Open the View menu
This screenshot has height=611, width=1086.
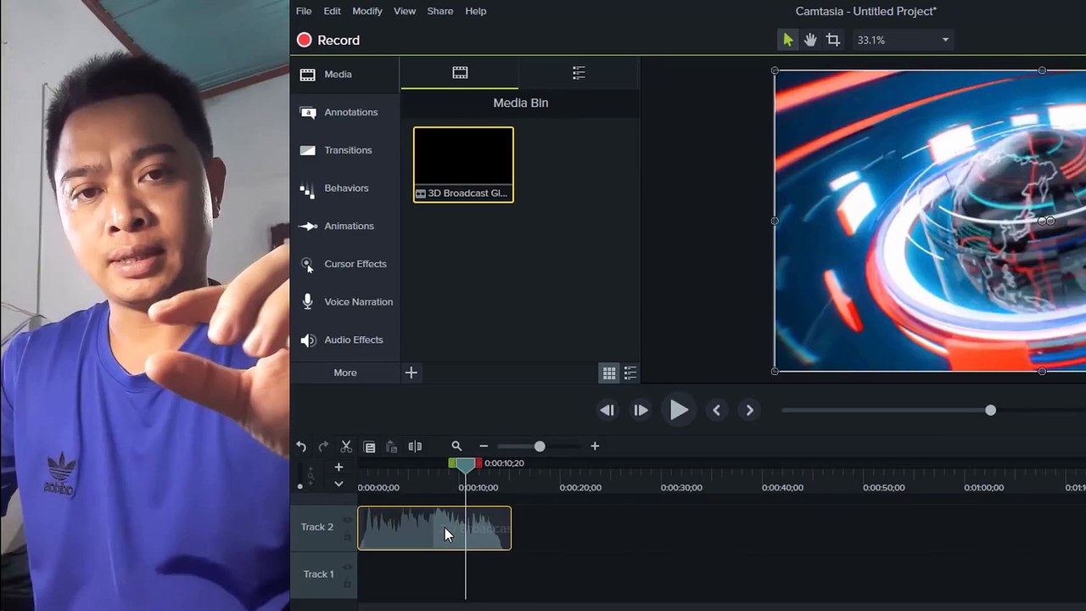click(405, 11)
